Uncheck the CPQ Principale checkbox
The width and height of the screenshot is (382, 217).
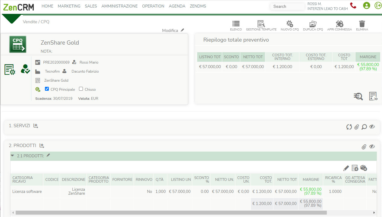[47, 89]
